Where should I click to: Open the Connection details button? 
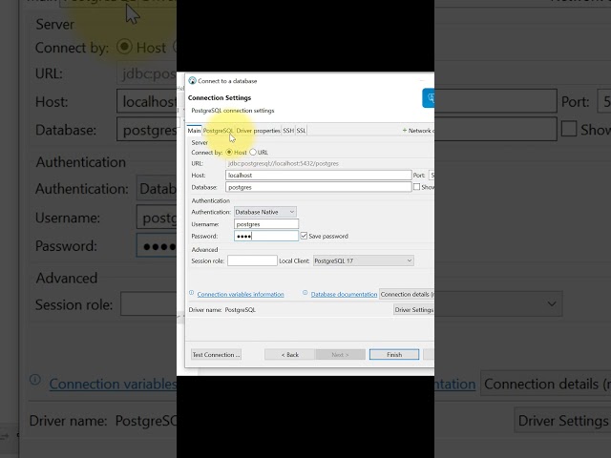[407, 294]
